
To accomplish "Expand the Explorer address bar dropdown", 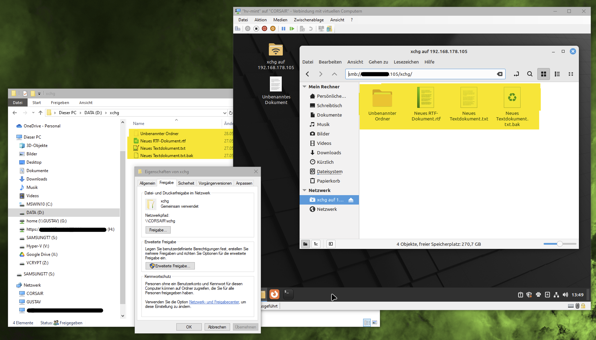I will (225, 113).
